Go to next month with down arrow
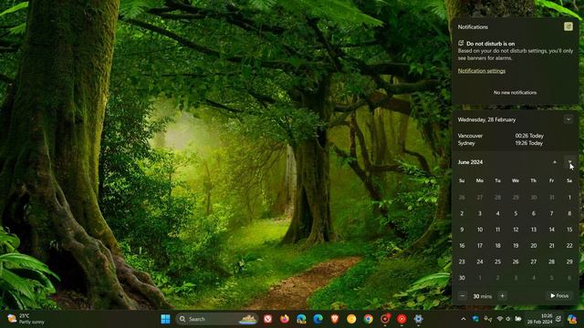Image resolution: width=584 pixels, height=328 pixels. 569,162
